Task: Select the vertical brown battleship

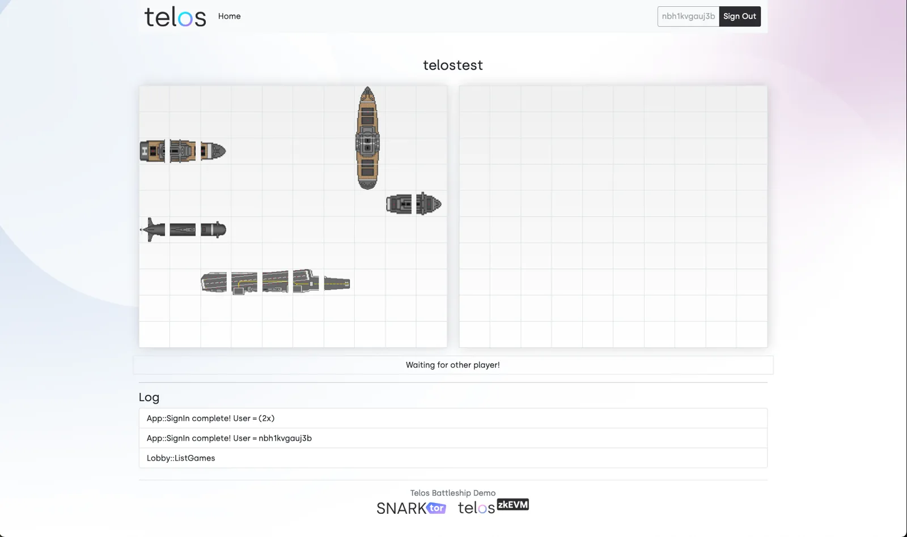Action: 367,138
